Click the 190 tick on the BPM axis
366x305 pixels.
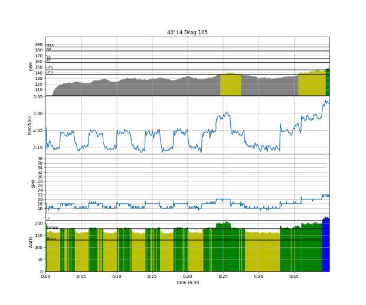pos(38,44)
